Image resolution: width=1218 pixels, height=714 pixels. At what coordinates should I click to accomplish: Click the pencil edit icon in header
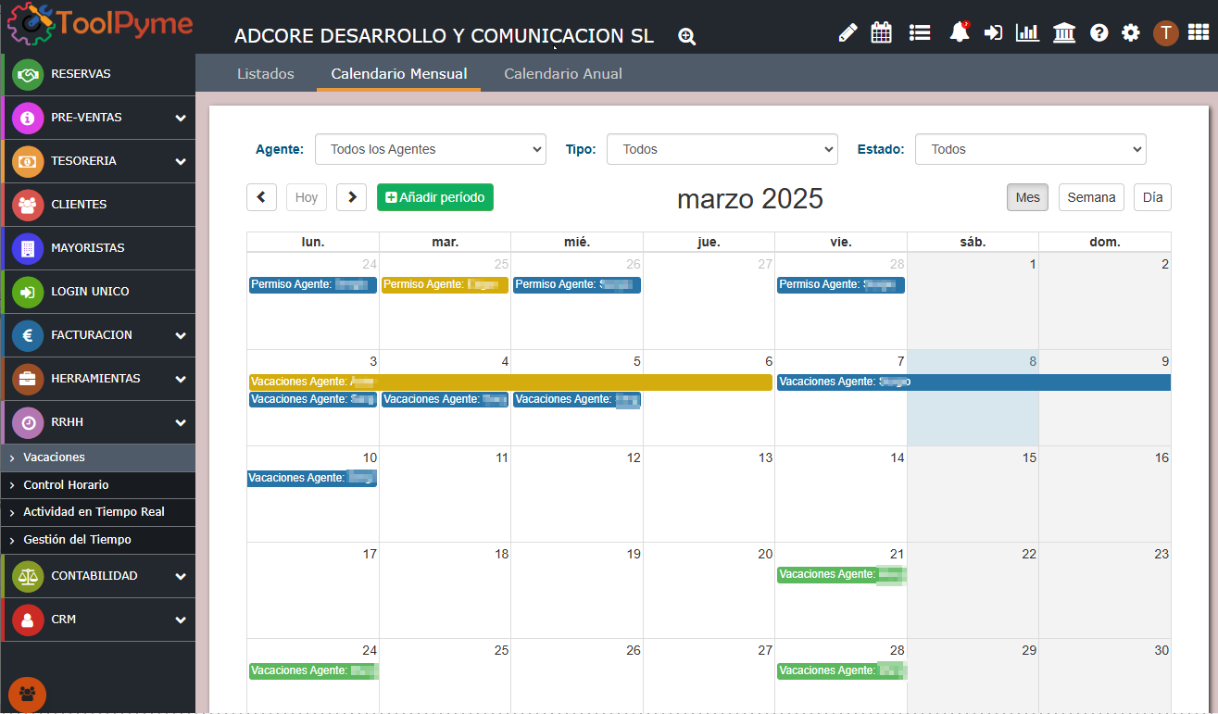[848, 33]
